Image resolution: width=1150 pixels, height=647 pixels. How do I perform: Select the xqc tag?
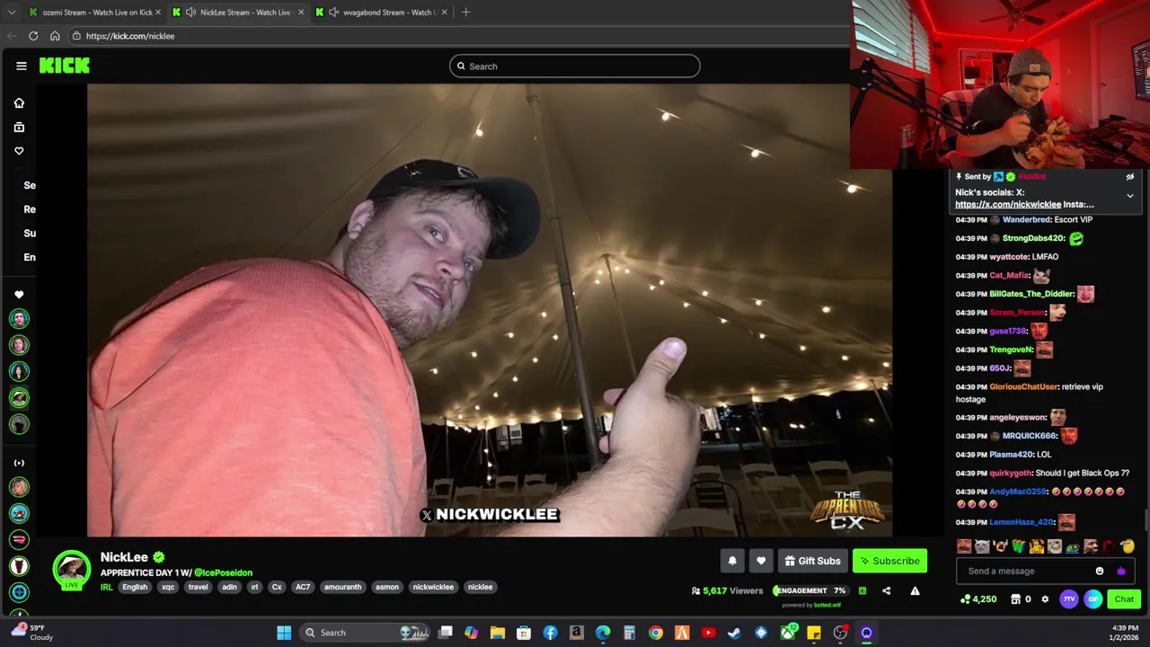168,587
